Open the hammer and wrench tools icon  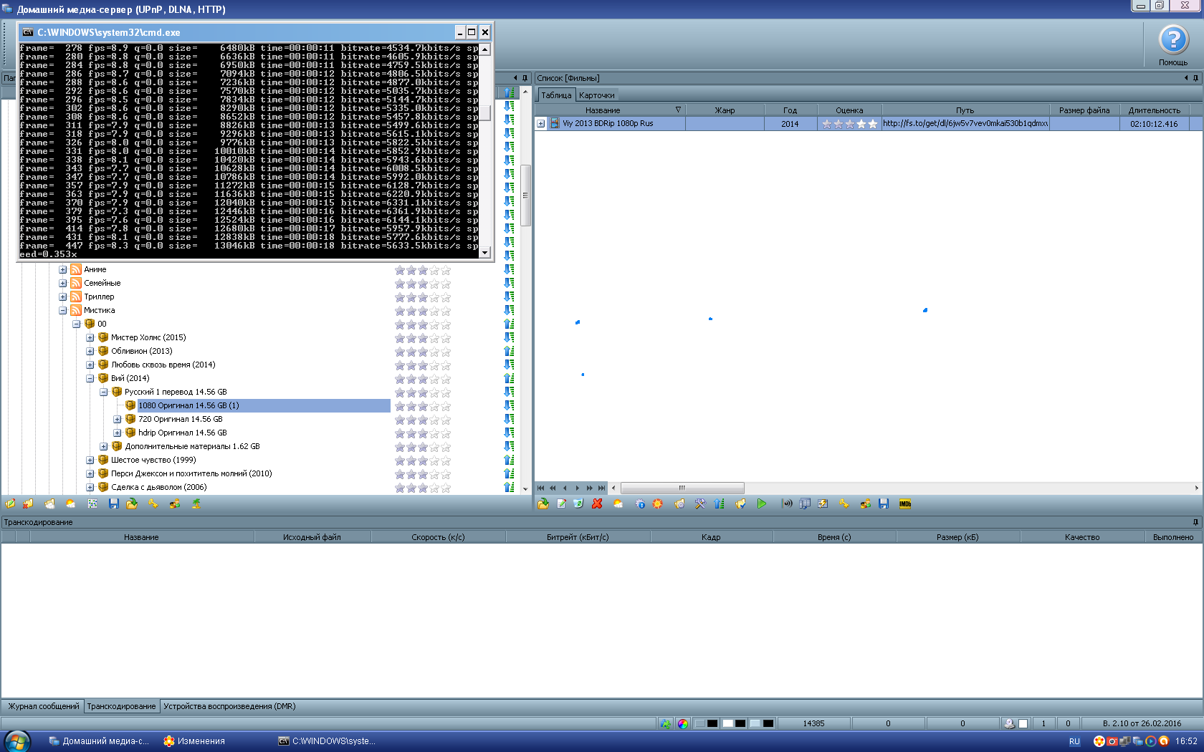(699, 504)
